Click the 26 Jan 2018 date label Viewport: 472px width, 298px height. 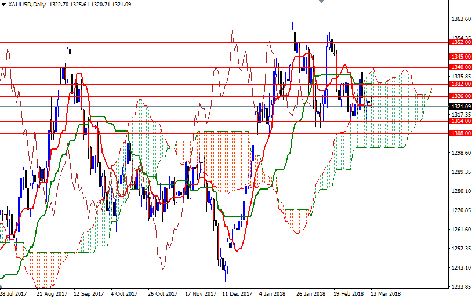point(310,293)
